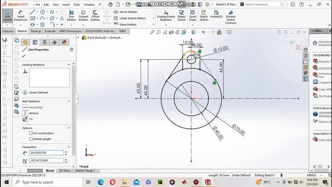Open the File menu
This screenshot has width=332, height=187.
click(x=37, y=5)
